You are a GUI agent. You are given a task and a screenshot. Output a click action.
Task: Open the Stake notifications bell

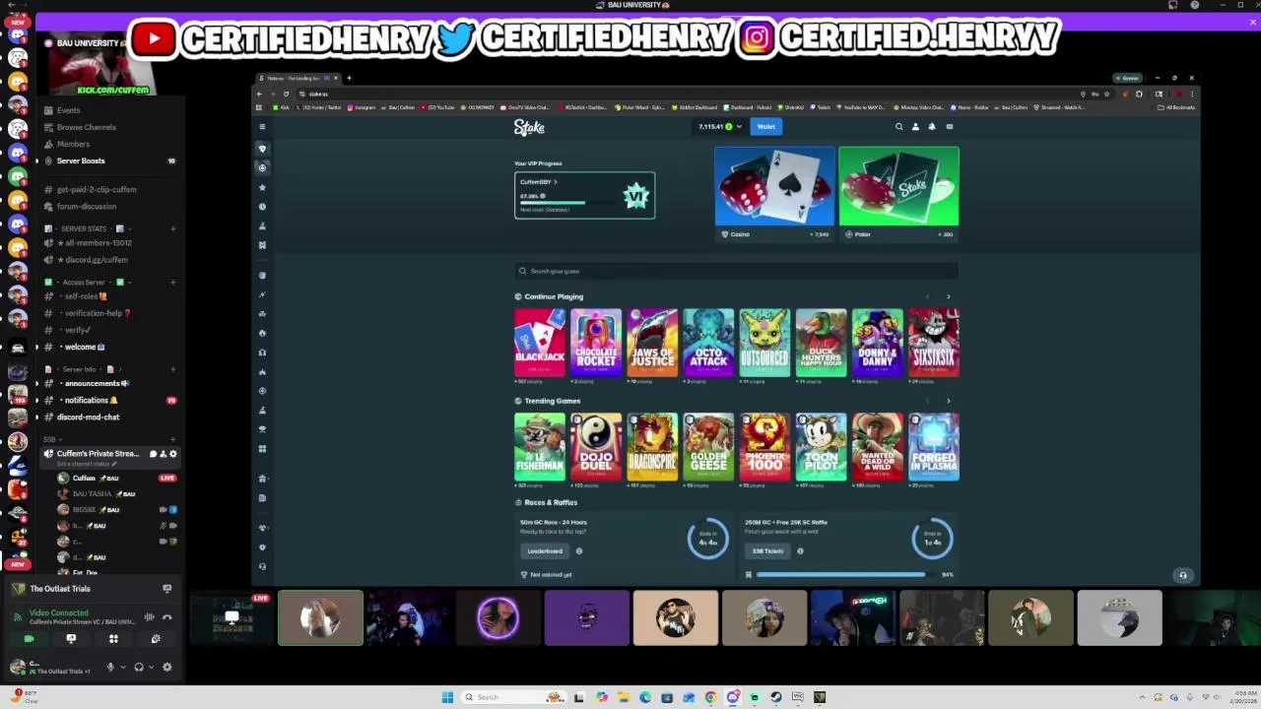pos(932,126)
